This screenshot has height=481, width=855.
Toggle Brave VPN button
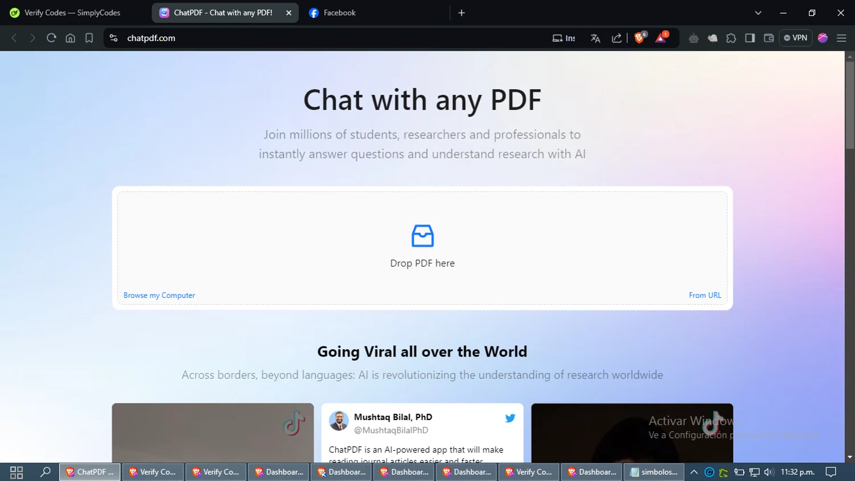796,38
